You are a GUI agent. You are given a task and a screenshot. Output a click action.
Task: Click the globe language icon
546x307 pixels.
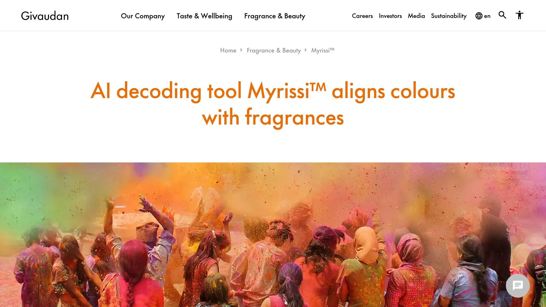click(479, 16)
